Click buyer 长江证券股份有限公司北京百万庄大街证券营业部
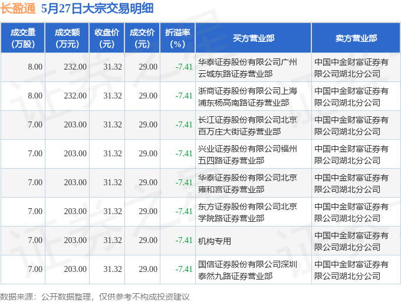The width and height of the screenshot is (401, 302). [248, 126]
